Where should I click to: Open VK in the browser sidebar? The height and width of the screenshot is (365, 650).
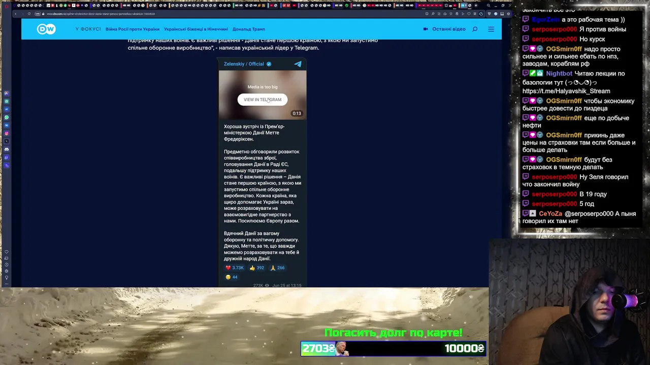pyautogui.click(x=7, y=125)
